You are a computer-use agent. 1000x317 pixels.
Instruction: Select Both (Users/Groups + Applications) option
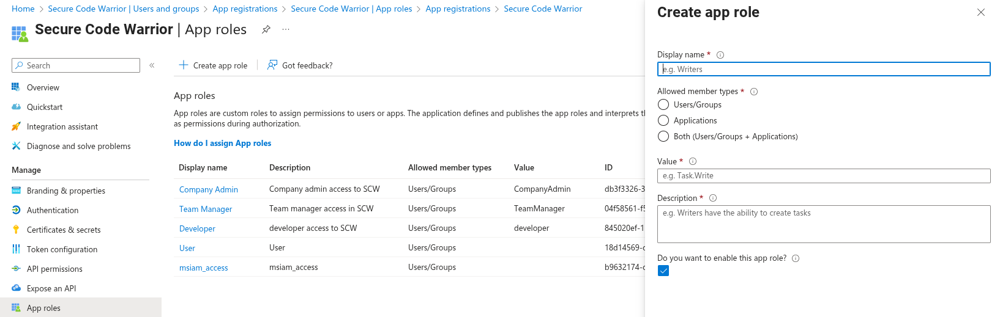tap(663, 137)
